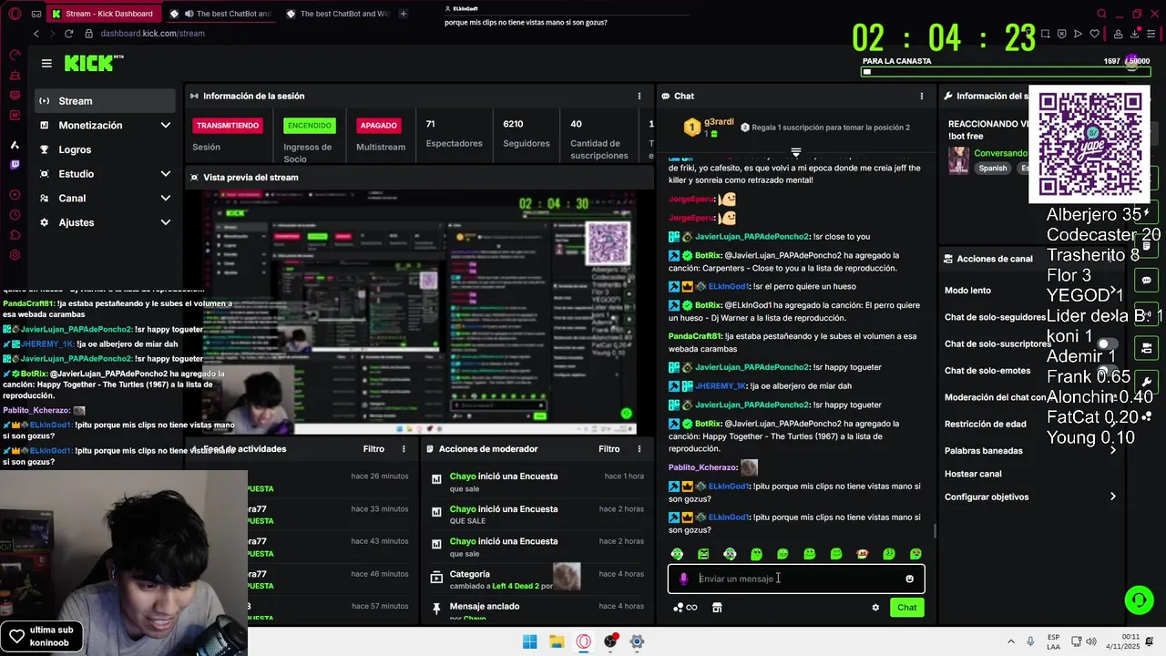Image resolution: width=1166 pixels, height=656 pixels.
Task: Click Modo lento option
Action: click(x=967, y=291)
